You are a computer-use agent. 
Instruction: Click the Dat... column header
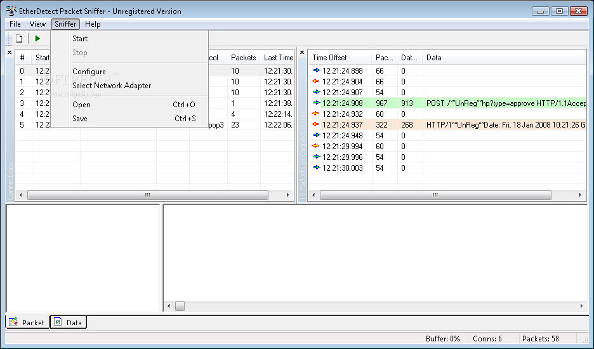tap(409, 58)
